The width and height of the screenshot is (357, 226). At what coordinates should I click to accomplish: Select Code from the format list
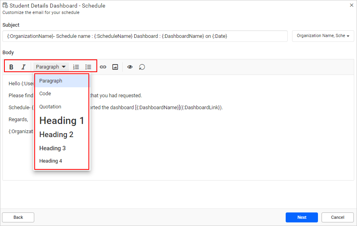point(62,94)
